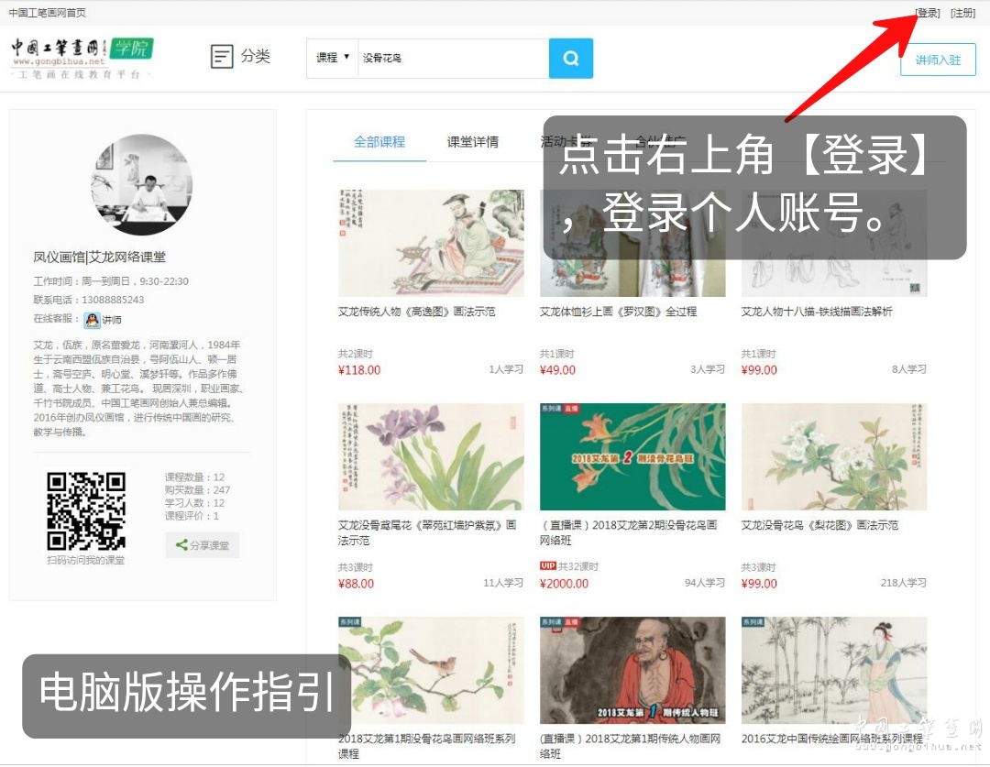990x767 pixels.
Task: Click the classroom QR code image
Action: 86,510
